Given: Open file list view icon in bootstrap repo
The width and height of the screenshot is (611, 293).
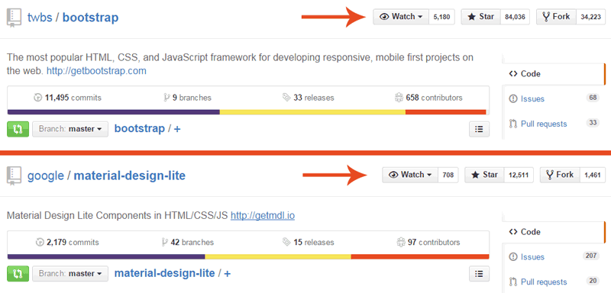Looking at the screenshot, I should click(480, 130).
